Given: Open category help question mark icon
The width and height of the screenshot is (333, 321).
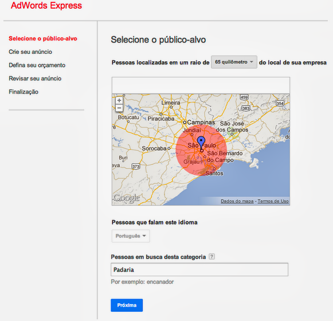Looking at the screenshot, I should click(211, 257).
